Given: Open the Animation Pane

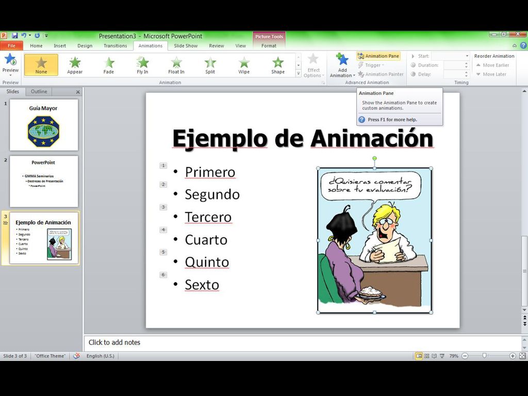Looking at the screenshot, I should [x=378, y=56].
